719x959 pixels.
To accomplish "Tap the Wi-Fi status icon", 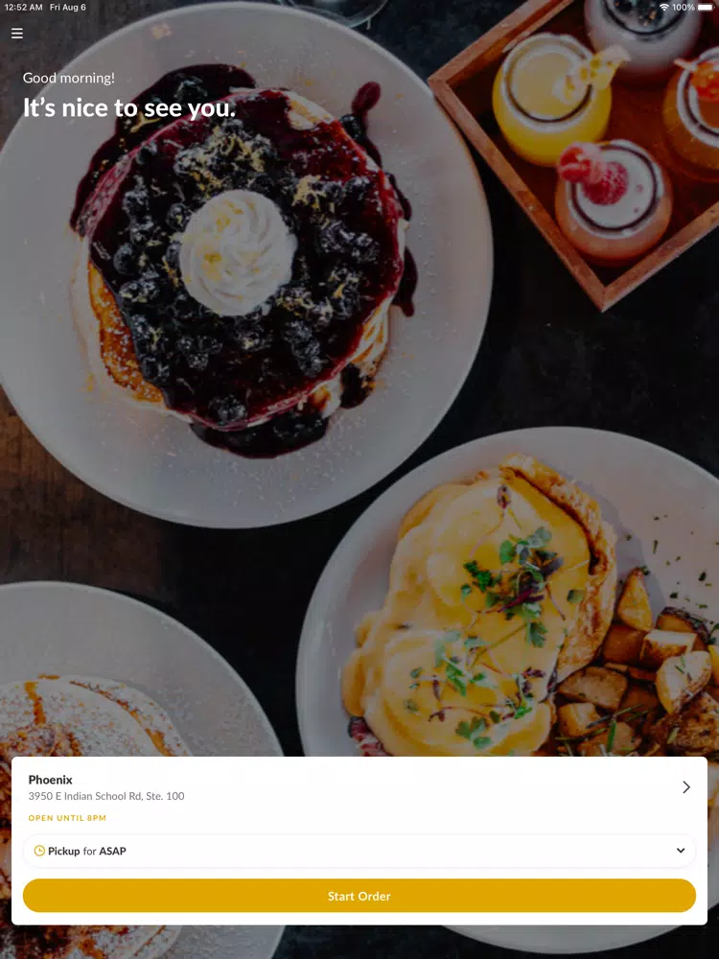I will [x=664, y=8].
